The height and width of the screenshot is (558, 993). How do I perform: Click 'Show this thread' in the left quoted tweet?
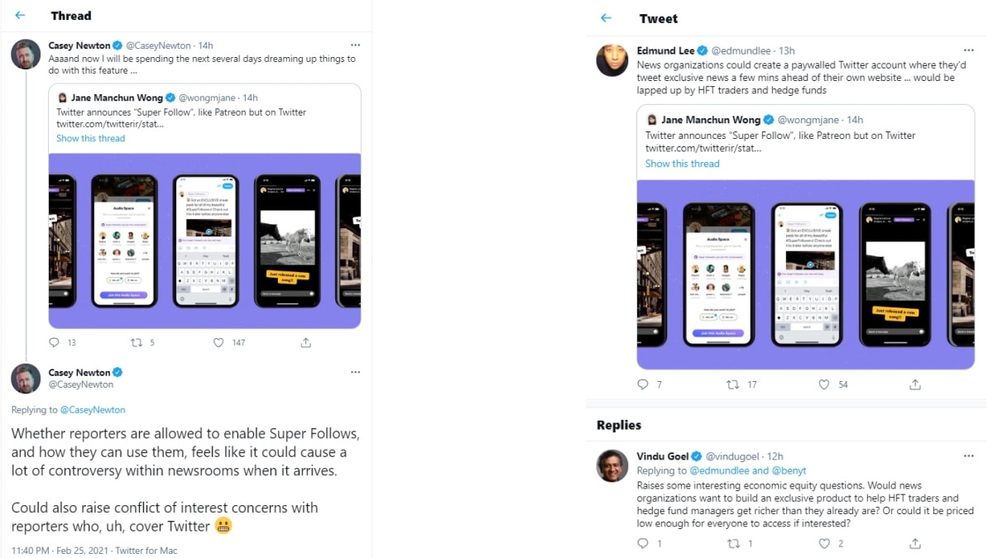[91, 138]
